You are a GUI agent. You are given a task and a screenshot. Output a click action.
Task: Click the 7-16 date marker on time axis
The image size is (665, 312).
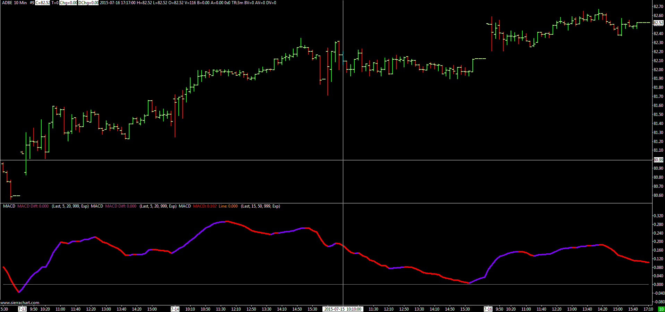[488, 309]
